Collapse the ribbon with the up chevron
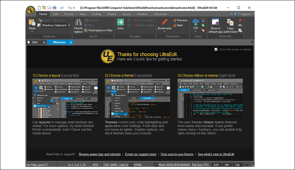 pyautogui.click(x=231, y=14)
